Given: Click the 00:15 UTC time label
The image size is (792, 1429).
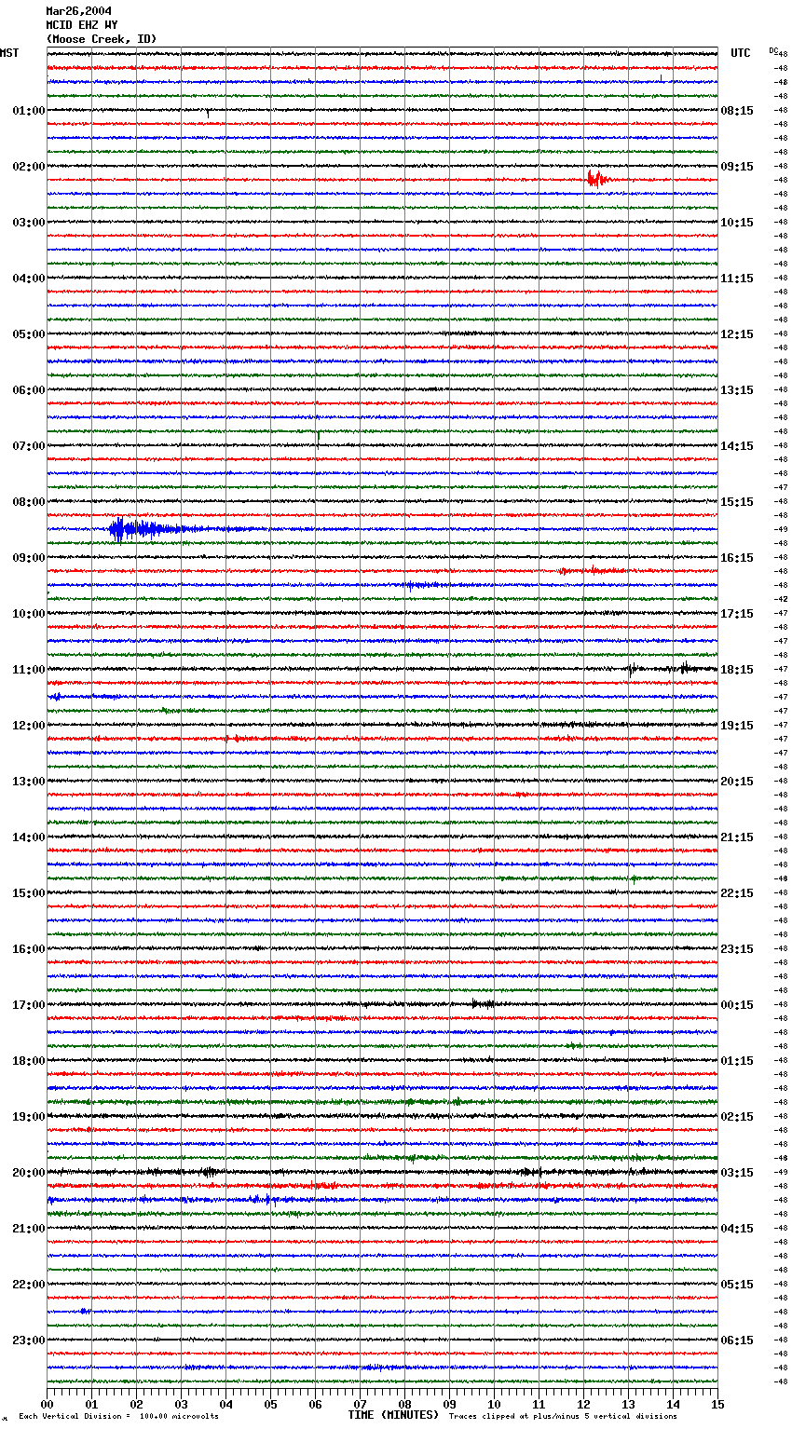Looking at the screenshot, I should pyautogui.click(x=737, y=1005).
